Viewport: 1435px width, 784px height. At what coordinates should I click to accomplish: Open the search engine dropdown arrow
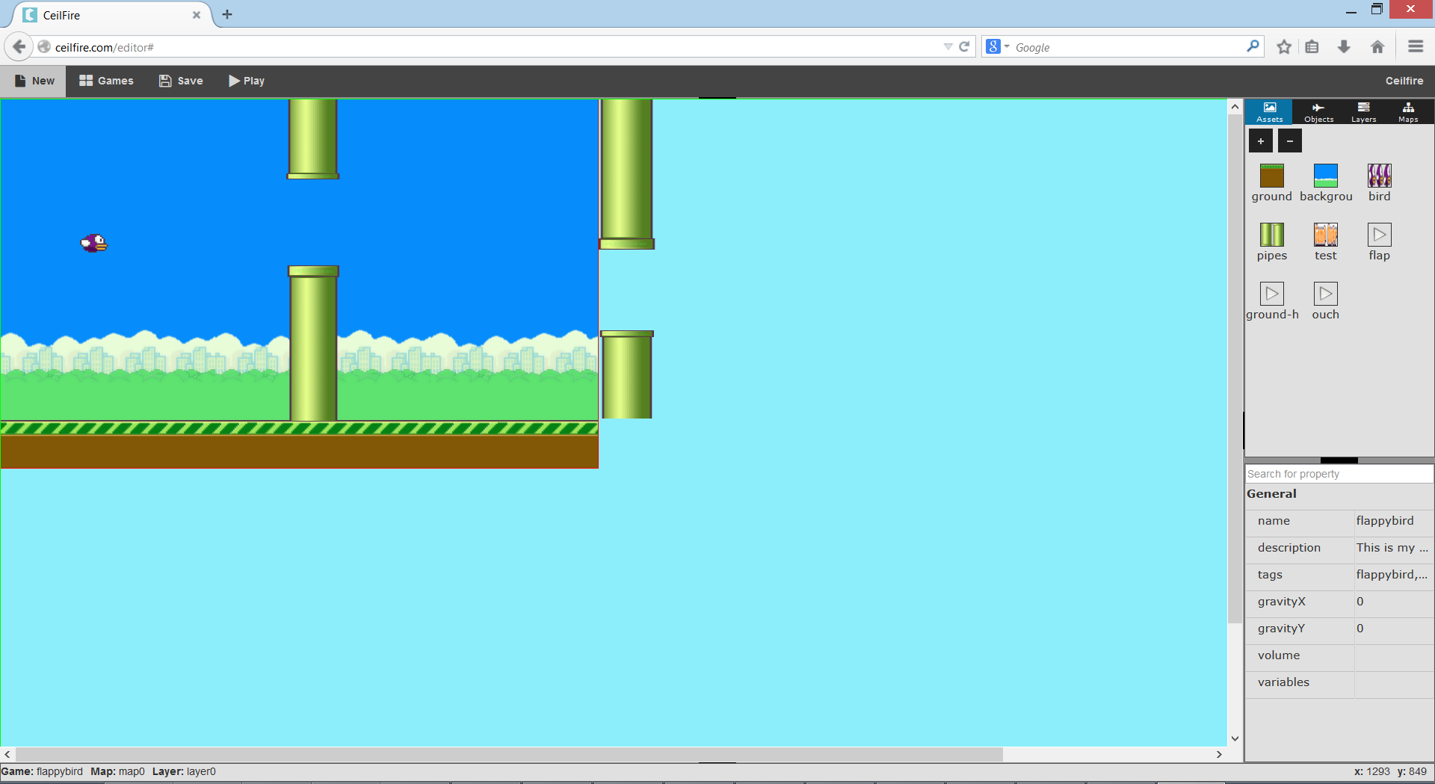[x=1007, y=46]
